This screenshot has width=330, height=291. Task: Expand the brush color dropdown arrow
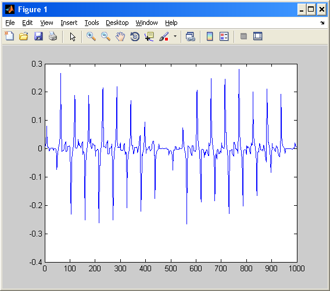(175, 37)
